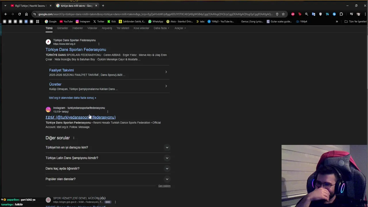Open the tabs bookmark
The width and height of the screenshot is (368, 207).
click(200, 22)
